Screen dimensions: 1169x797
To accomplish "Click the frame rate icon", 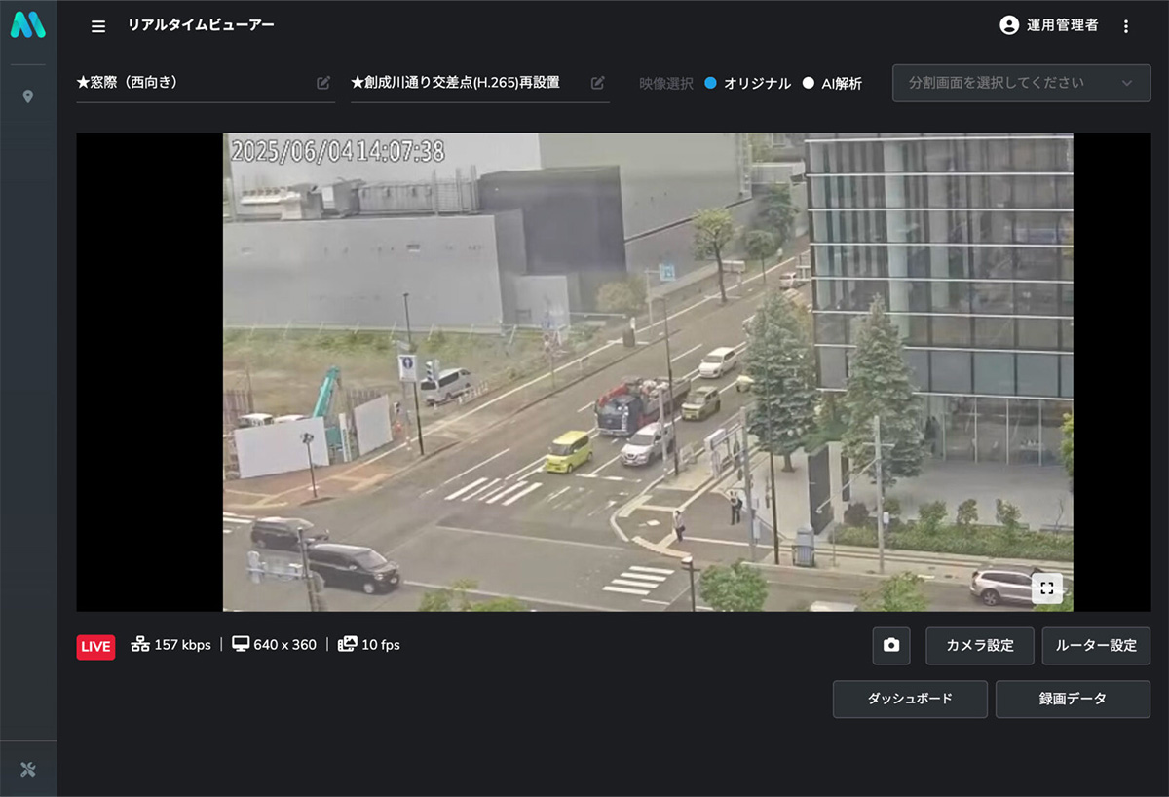I will (x=347, y=645).
